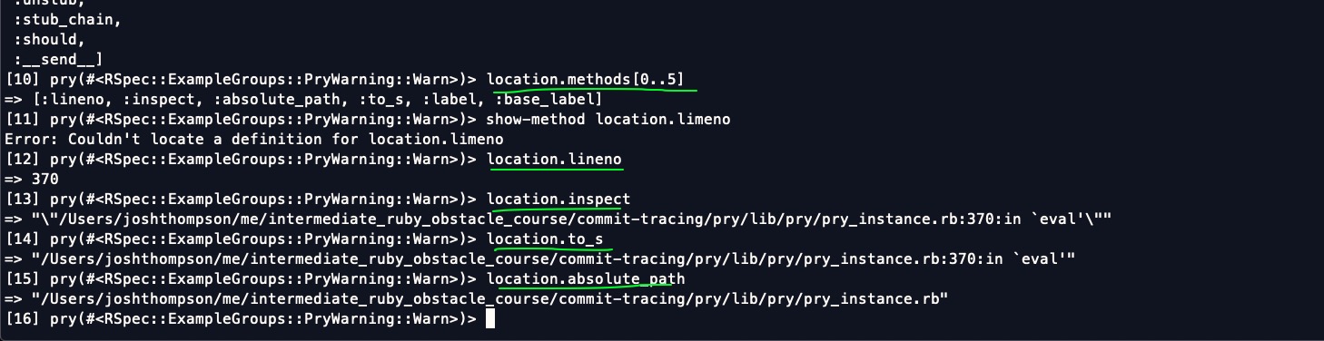
Task: Click the location.to_s output path string
Action: pos(539,258)
